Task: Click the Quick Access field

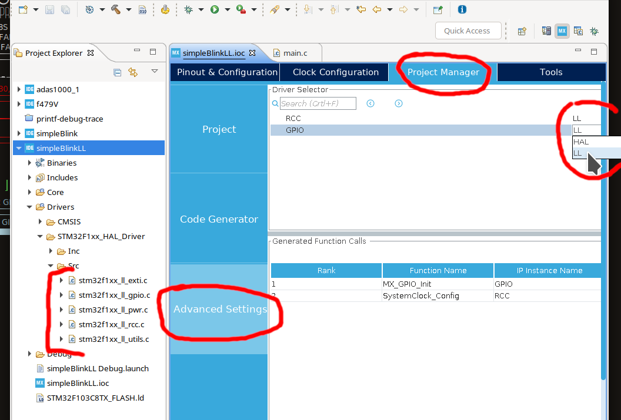Action: tap(468, 31)
